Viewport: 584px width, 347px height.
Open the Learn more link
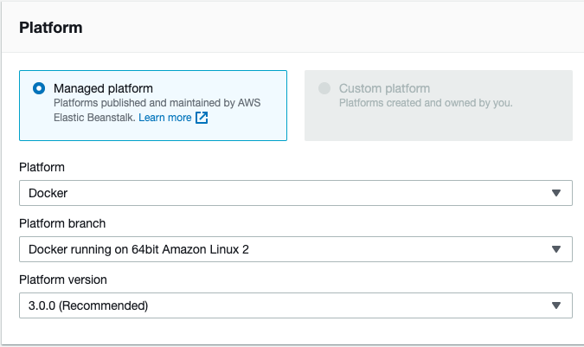(x=165, y=118)
